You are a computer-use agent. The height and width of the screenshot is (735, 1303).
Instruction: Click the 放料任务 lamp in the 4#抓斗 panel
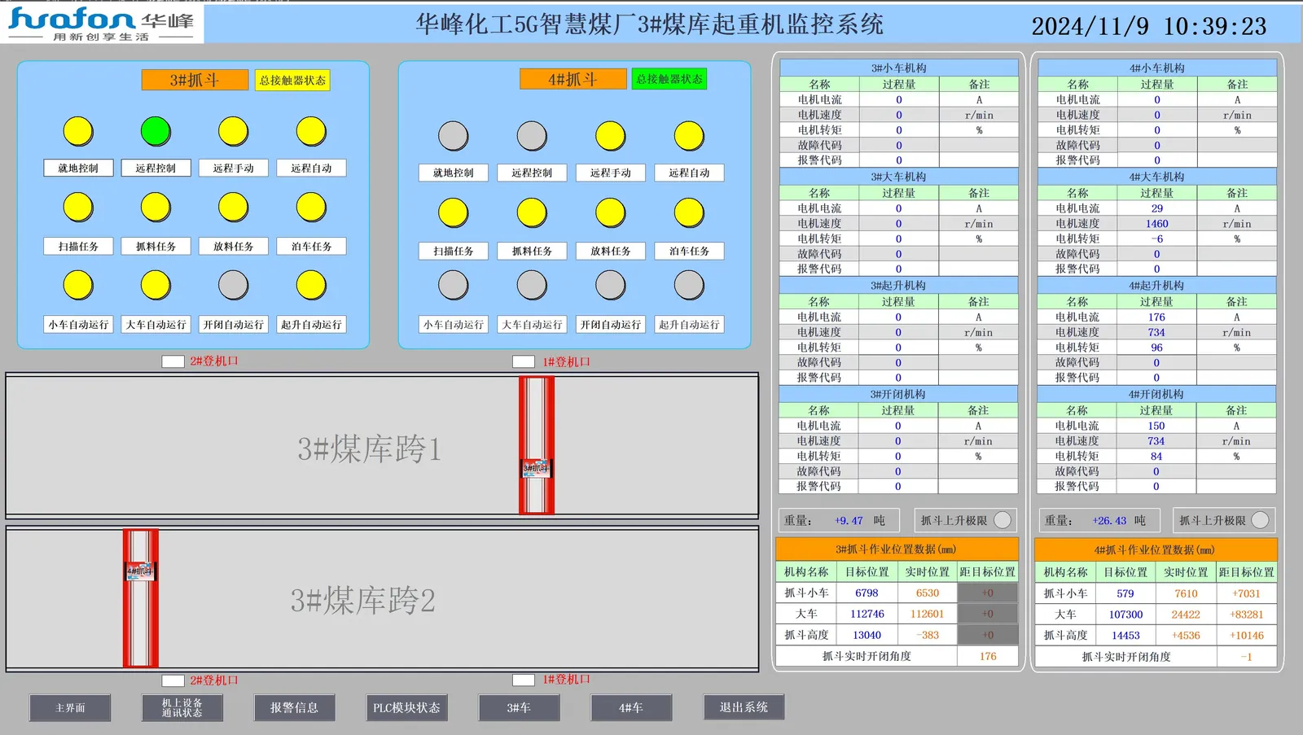(x=610, y=212)
